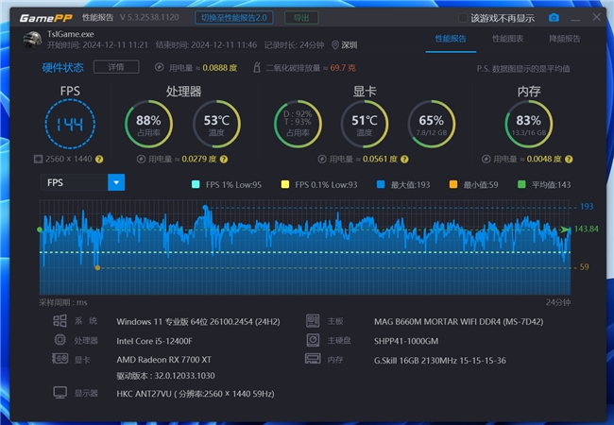Click the 切换至性能报告2.0 button

[x=234, y=18]
